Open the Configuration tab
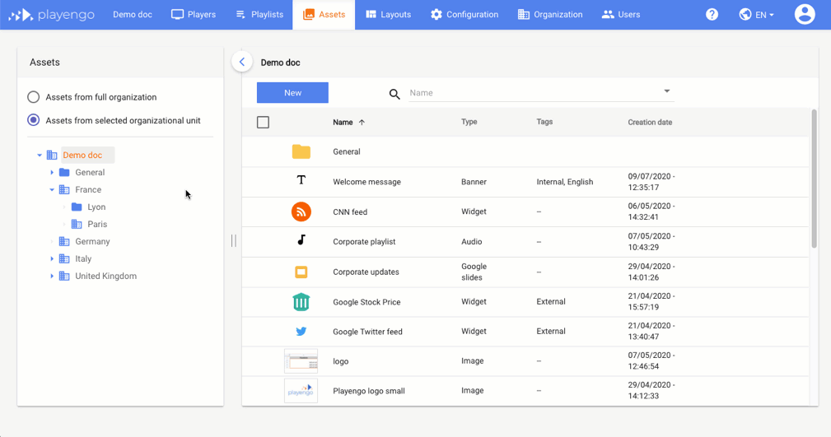The height and width of the screenshot is (437, 831). [x=465, y=14]
